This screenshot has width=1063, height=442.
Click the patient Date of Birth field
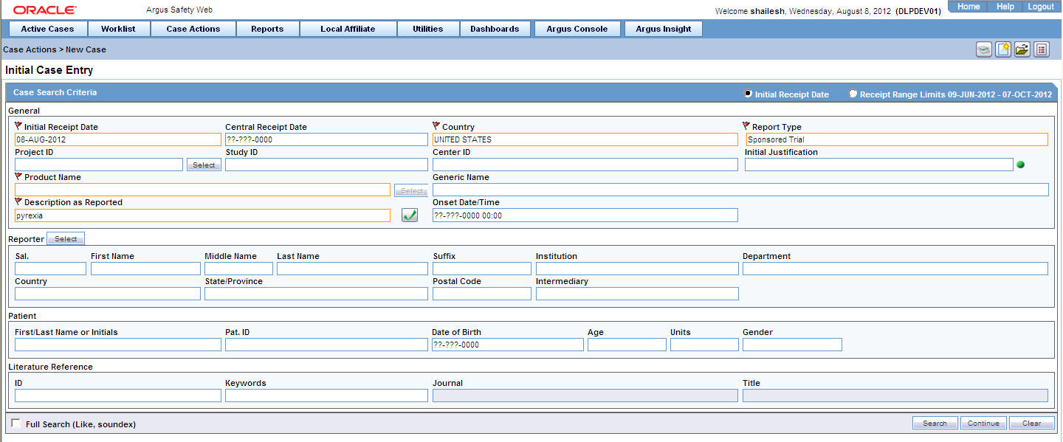click(x=508, y=345)
